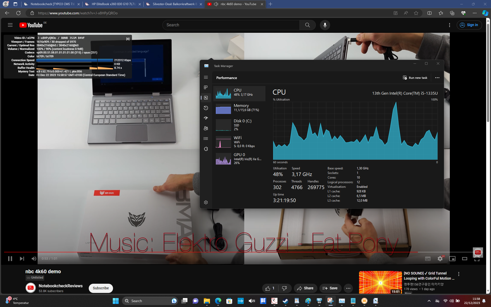Mute the video volume speaker

[x=34, y=259]
